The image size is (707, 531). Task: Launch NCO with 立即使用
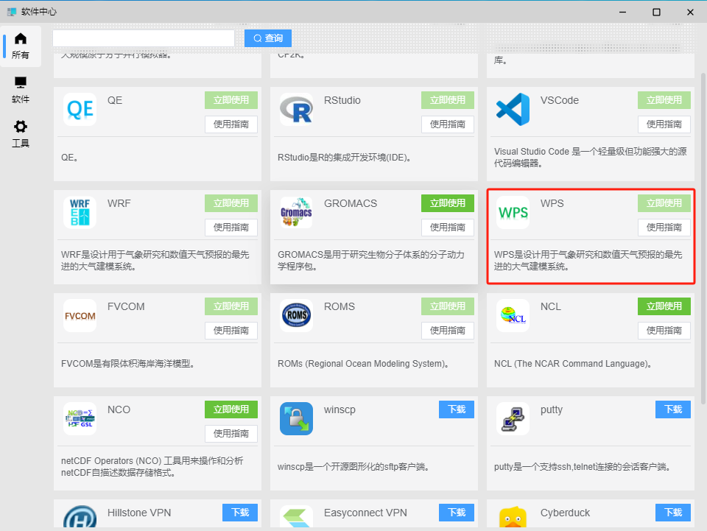231,409
